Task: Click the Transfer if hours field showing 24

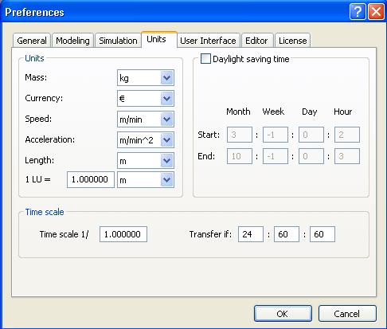Action: pyautogui.click(x=251, y=234)
